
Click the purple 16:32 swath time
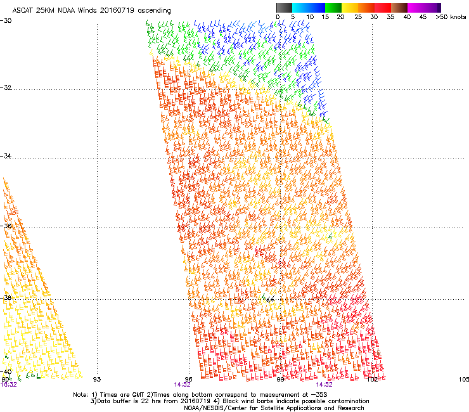tap(9, 385)
